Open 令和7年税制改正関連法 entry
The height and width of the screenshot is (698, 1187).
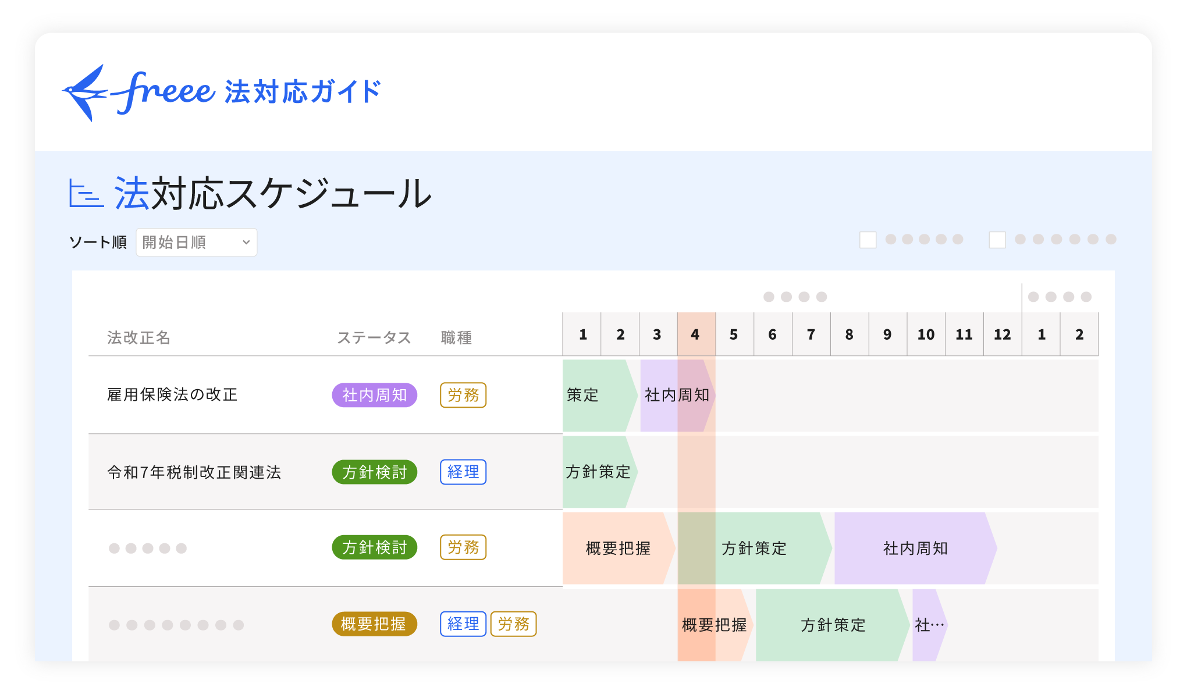194,472
